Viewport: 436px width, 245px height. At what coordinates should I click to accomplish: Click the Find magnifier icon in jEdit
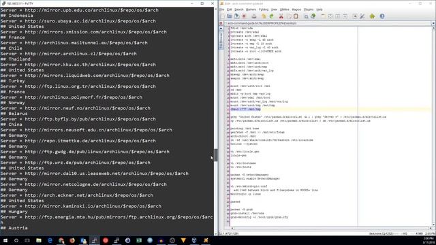coord(306,16)
